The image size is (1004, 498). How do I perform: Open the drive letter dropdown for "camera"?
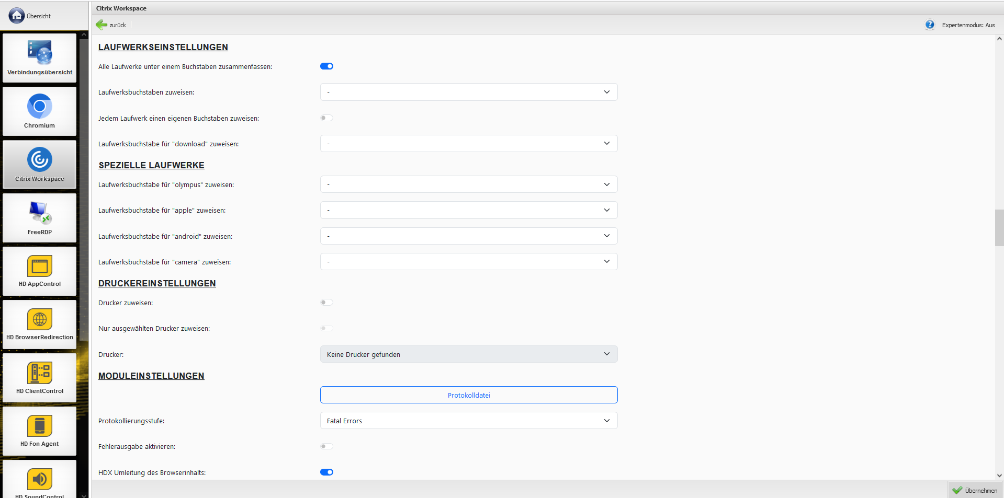point(469,262)
